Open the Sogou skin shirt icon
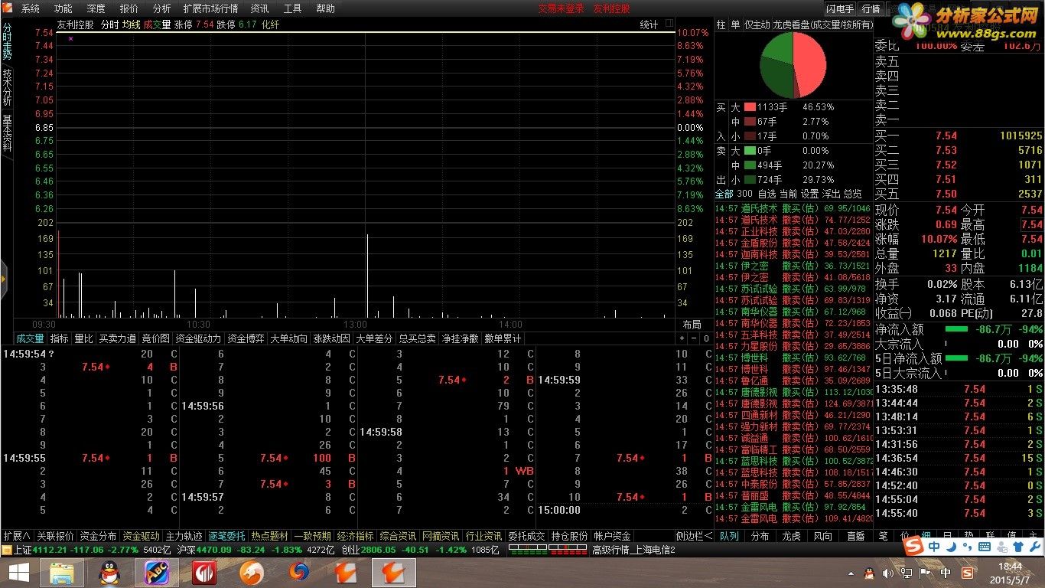The height and width of the screenshot is (588, 1045). 1018,546
